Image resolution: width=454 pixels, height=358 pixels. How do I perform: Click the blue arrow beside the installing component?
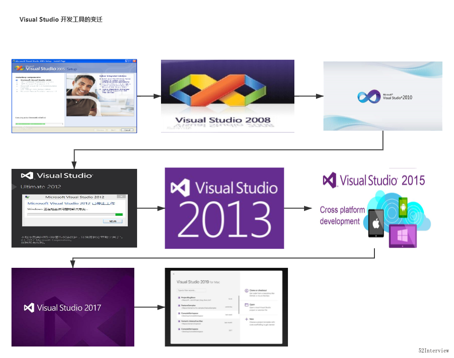pyautogui.click(x=17, y=80)
